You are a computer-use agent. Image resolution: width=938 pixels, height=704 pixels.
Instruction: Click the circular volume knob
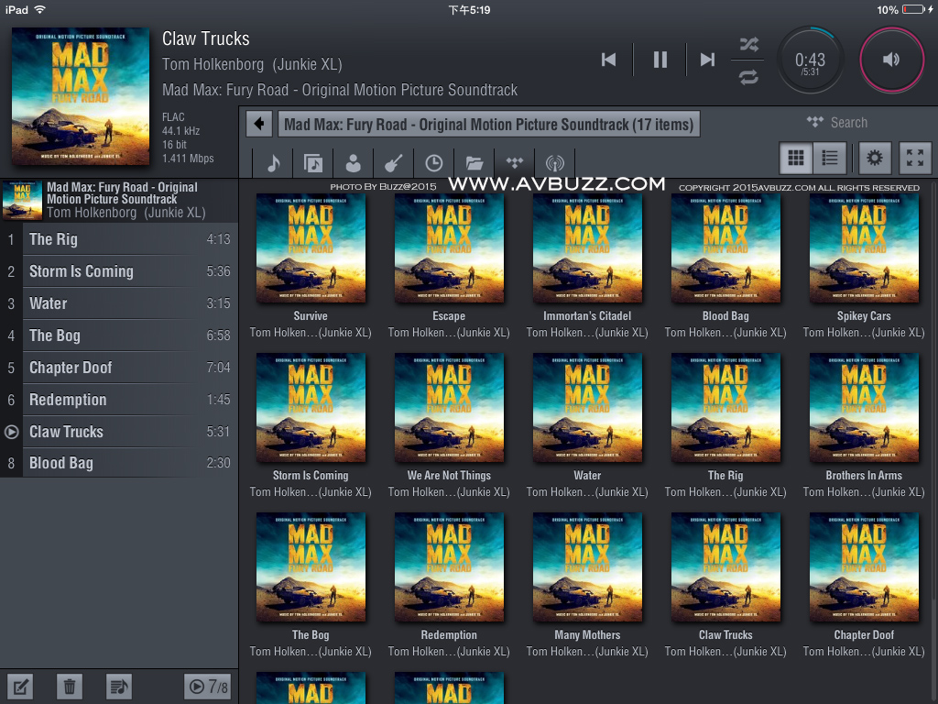click(891, 60)
